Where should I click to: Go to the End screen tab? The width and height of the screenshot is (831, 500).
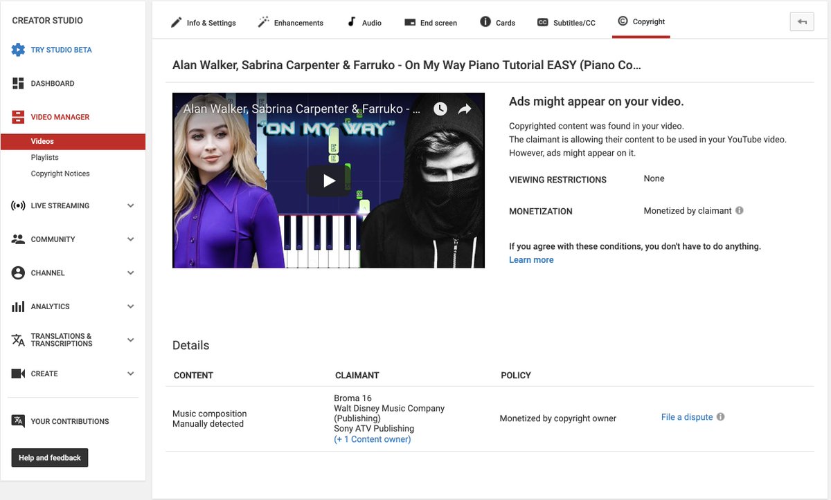431,22
